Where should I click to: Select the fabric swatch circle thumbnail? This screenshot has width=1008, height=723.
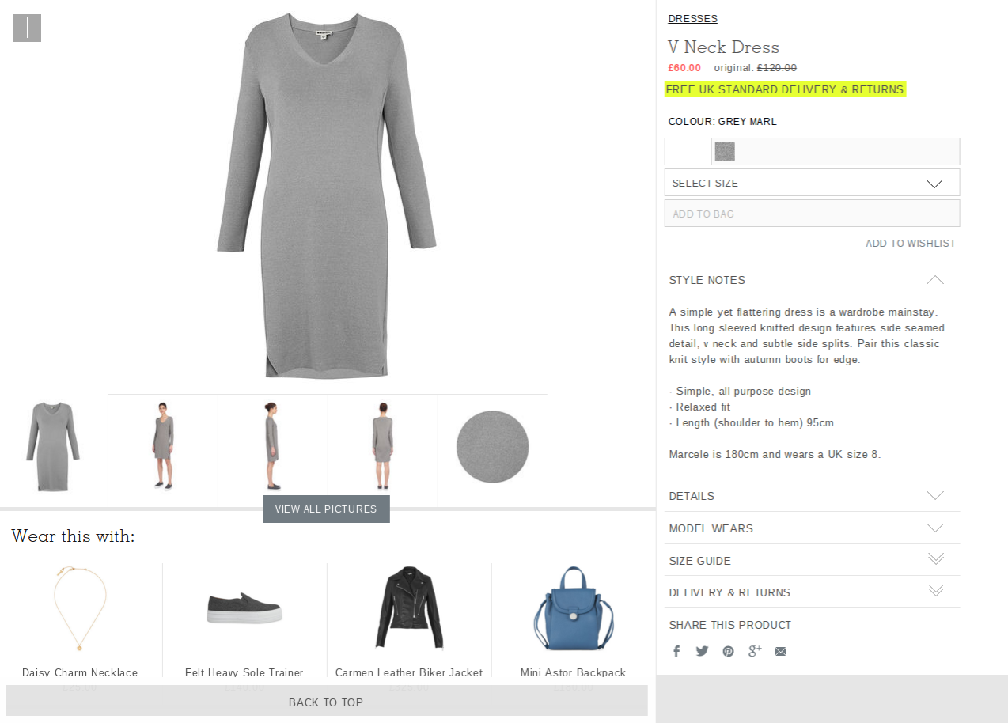[492, 447]
